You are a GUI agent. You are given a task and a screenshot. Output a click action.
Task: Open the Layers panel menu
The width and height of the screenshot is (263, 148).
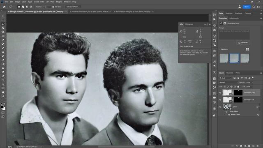[x=261, y=73]
